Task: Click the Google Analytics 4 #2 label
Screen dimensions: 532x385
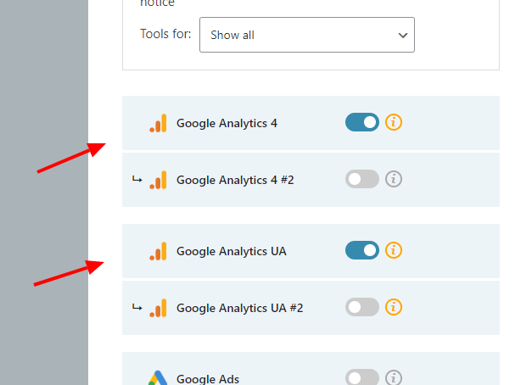Action: coord(235,180)
